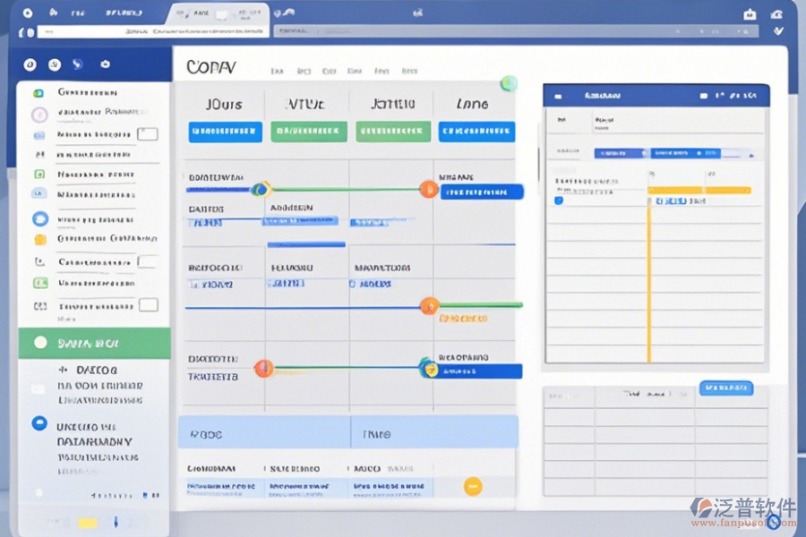Click orange marker at left of bottom timeline
This screenshot has height=537, width=806.
click(264, 368)
